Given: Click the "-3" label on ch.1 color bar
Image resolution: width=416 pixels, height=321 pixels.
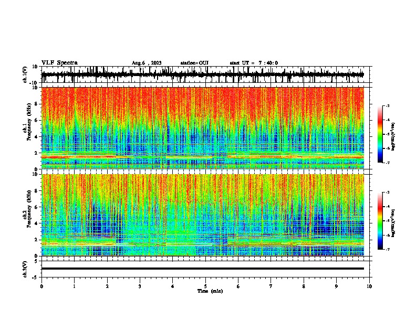Looking at the screenshot, I should coord(387,105).
